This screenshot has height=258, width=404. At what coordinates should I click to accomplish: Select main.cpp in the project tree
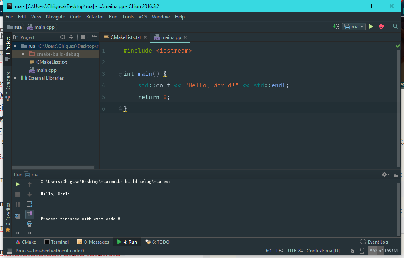pos(46,70)
